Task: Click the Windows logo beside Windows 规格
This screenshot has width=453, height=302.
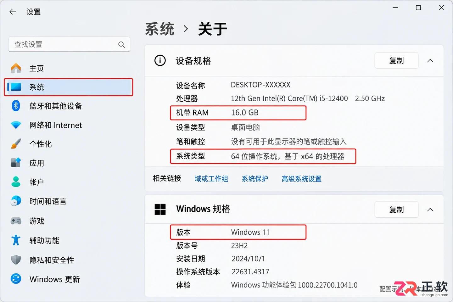Action: (160, 209)
